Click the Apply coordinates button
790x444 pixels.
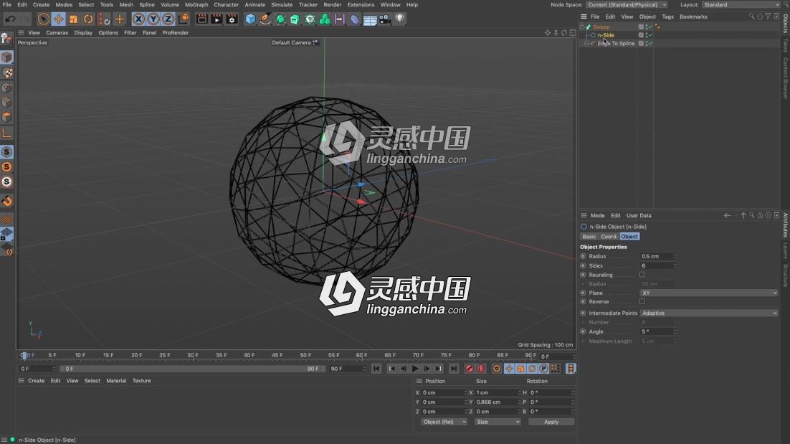(x=551, y=422)
